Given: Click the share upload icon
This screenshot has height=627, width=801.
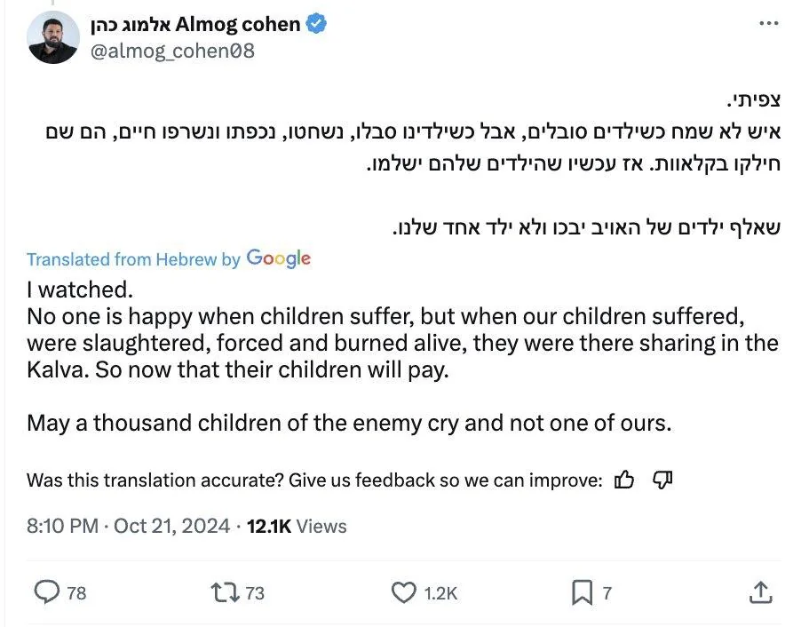Looking at the screenshot, I should 760,591.
